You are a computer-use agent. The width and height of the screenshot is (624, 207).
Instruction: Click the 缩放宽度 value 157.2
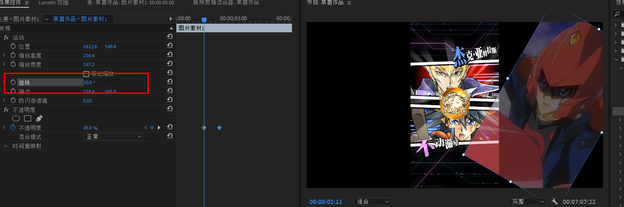(89, 65)
